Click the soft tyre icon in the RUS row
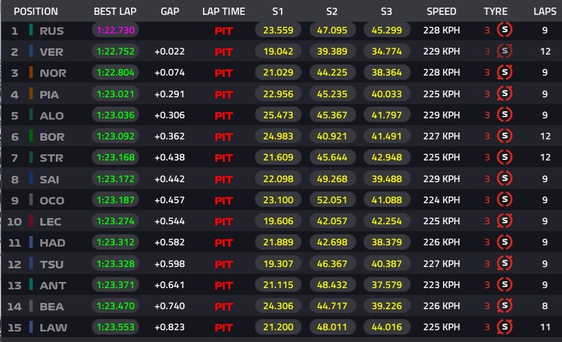Screen dimensions: 562x342 pyautogui.click(x=504, y=30)
